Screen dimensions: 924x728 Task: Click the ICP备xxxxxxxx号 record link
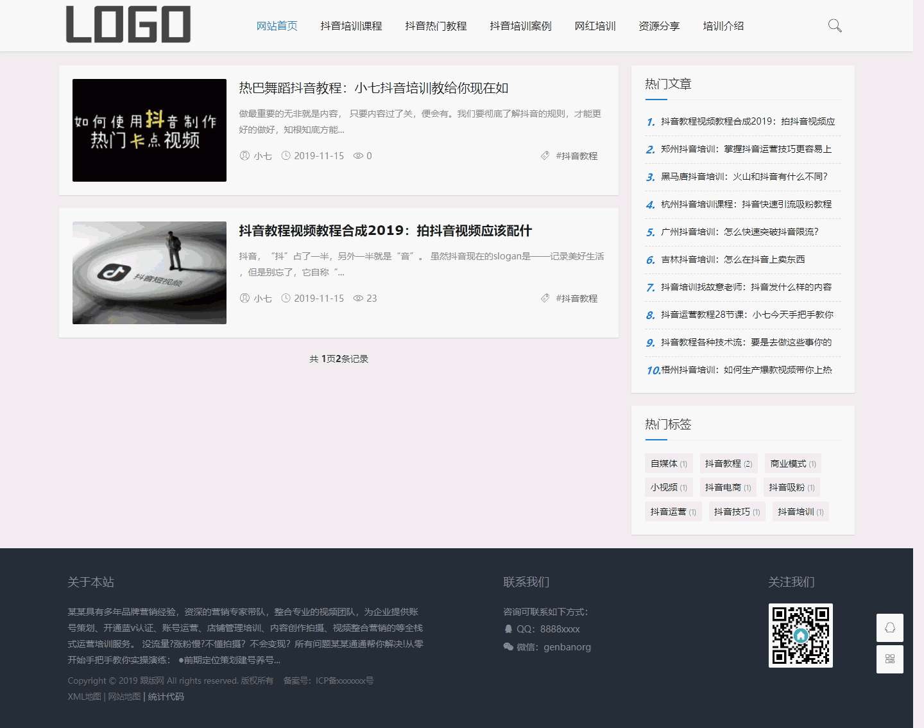(x=345, y=680)
